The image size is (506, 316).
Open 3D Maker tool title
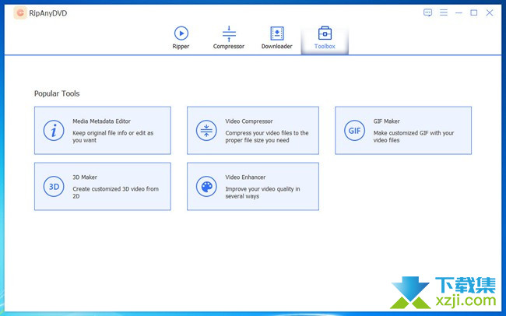85,177
